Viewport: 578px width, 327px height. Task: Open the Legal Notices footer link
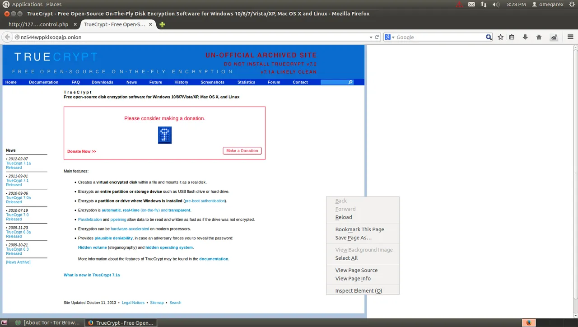[133, 303]
